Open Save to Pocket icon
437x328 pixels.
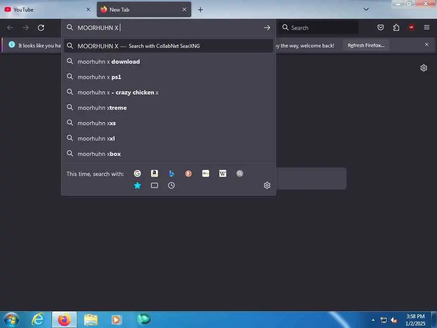click(x=381, y=27)
